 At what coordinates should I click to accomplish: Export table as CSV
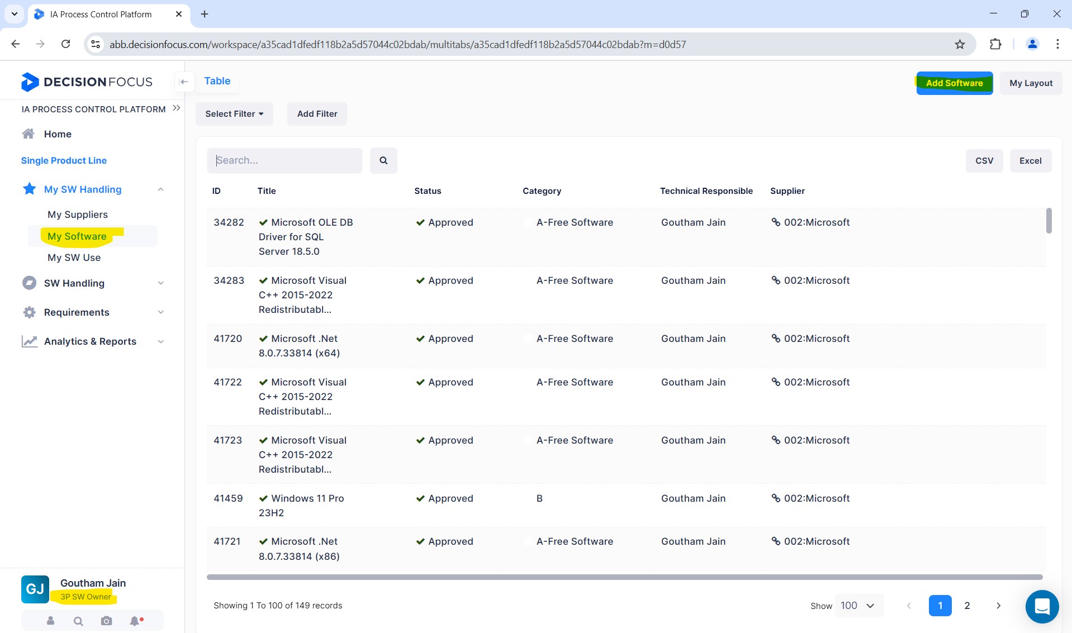tap(984, 161)
